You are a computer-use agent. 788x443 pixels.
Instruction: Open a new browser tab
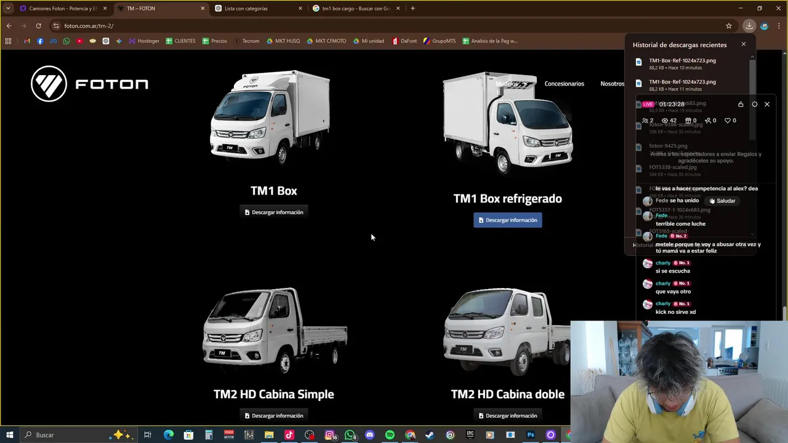(412, 9)
